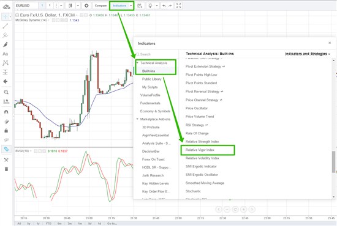Open the Indicators dropdown arrow
The width and height of the screenshot is (337, 226).
[x=131, y=5]
